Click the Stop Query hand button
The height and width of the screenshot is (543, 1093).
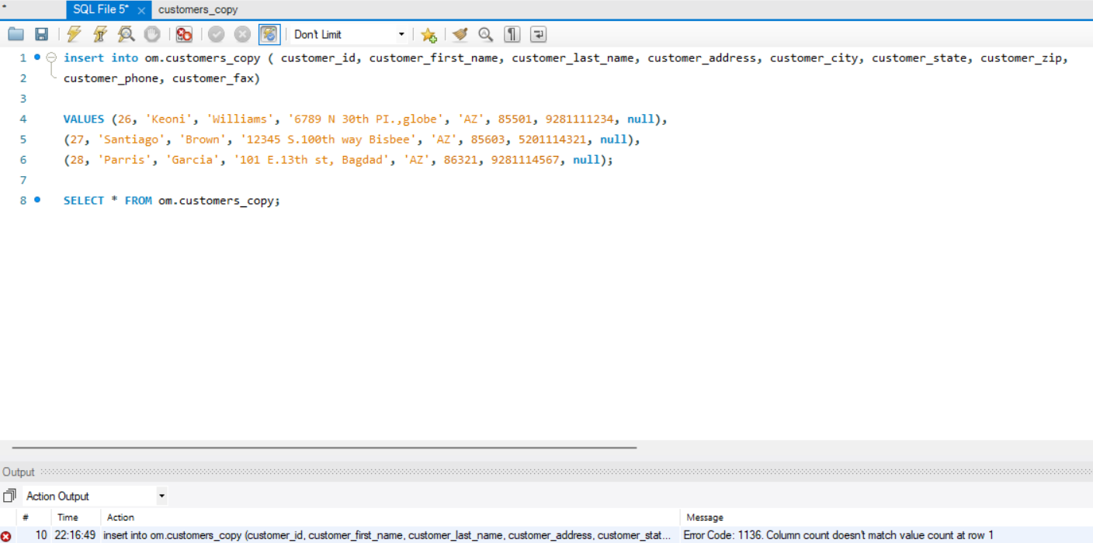coord(152,34)
